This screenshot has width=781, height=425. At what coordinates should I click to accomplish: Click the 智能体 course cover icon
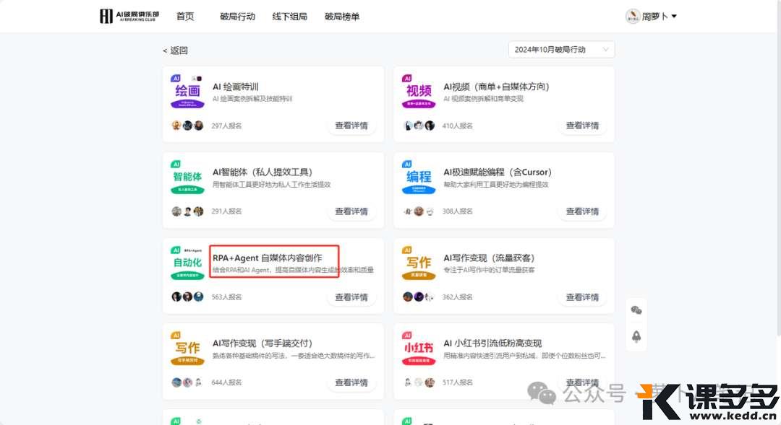[x=187, y=178]
